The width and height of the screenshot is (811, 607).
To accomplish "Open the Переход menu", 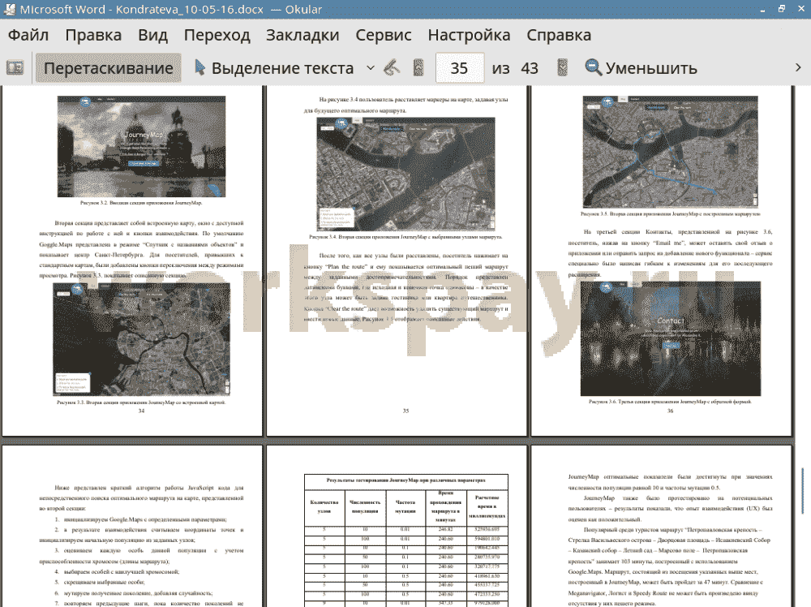I will 217,35.
